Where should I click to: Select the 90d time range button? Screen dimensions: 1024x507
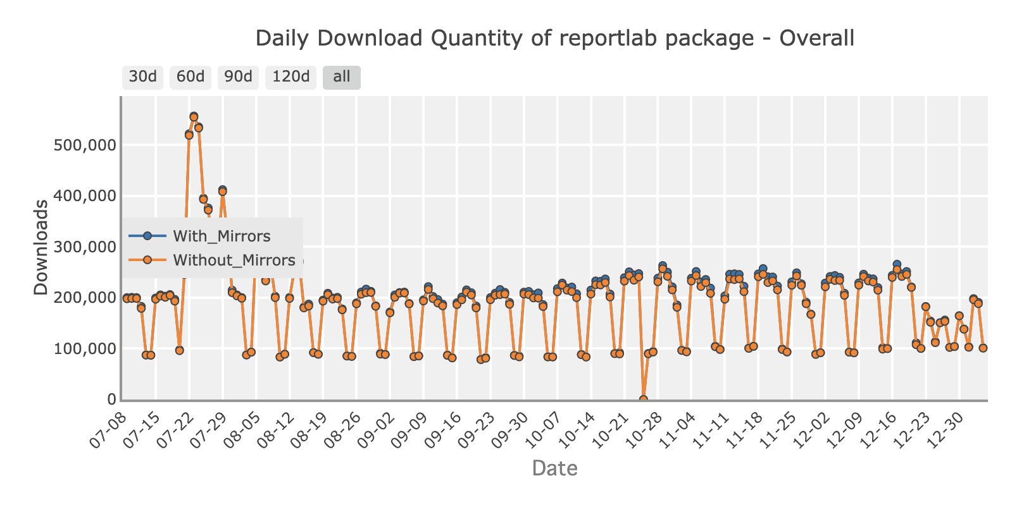[237, 76]
